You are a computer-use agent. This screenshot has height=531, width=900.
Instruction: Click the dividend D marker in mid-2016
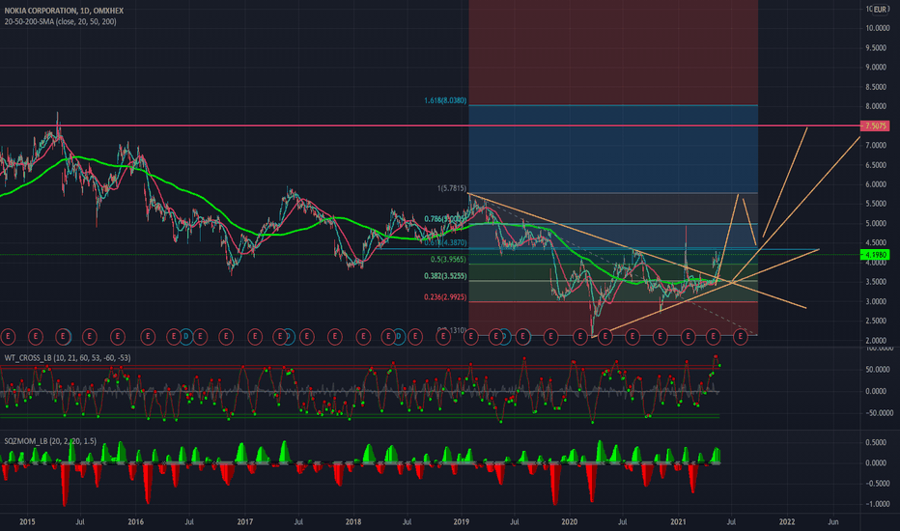coord(186,336)
